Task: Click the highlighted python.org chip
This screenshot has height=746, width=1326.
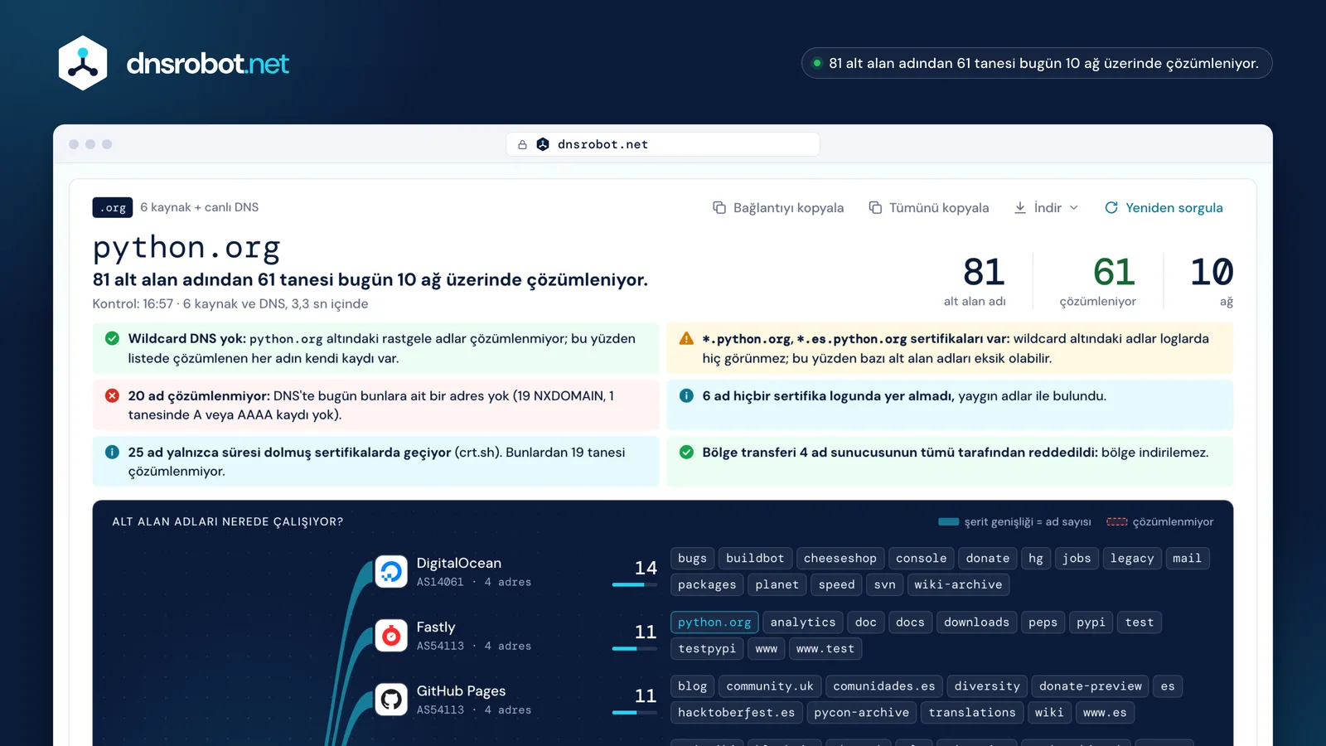Action: [714, 622]
